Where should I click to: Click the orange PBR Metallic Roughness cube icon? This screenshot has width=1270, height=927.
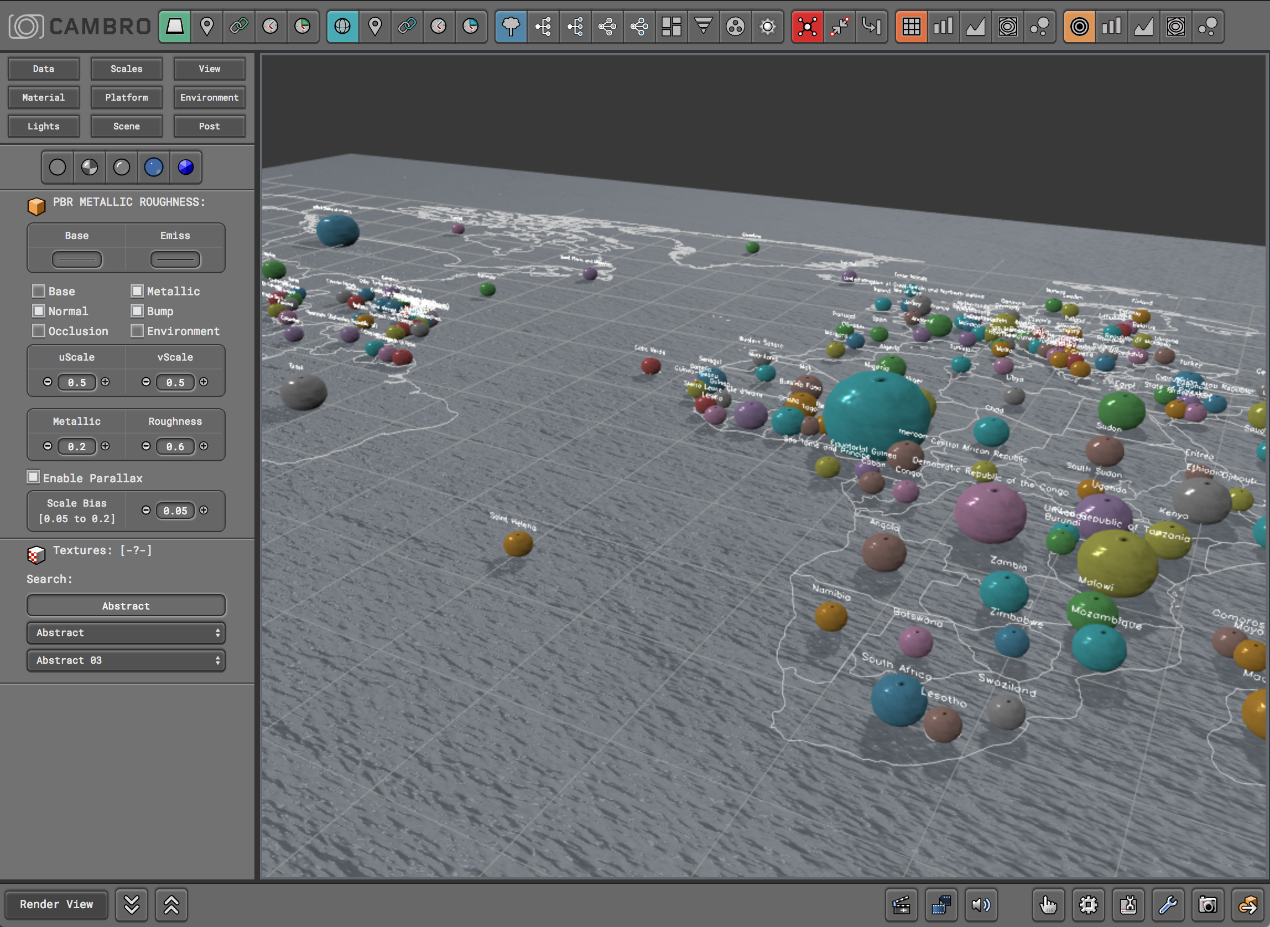37,206
